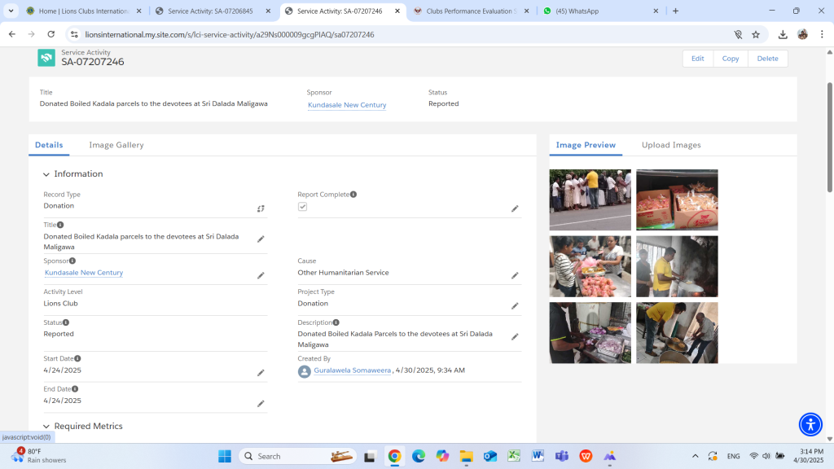Viewport: 834px width, 469px height.
Task: Open a new browser tab
Action: click(x=675, y=11)
